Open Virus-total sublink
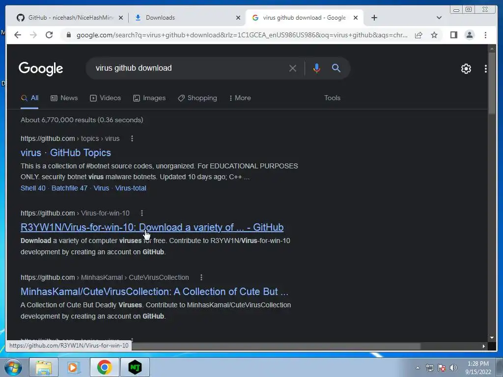This screenshot has height=377, width=503. (131, 188)
